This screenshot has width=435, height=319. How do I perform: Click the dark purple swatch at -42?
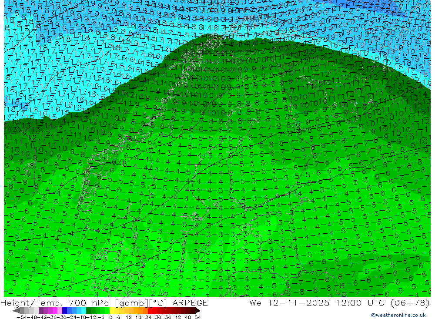pyautogui.click(x=41, y=311)
